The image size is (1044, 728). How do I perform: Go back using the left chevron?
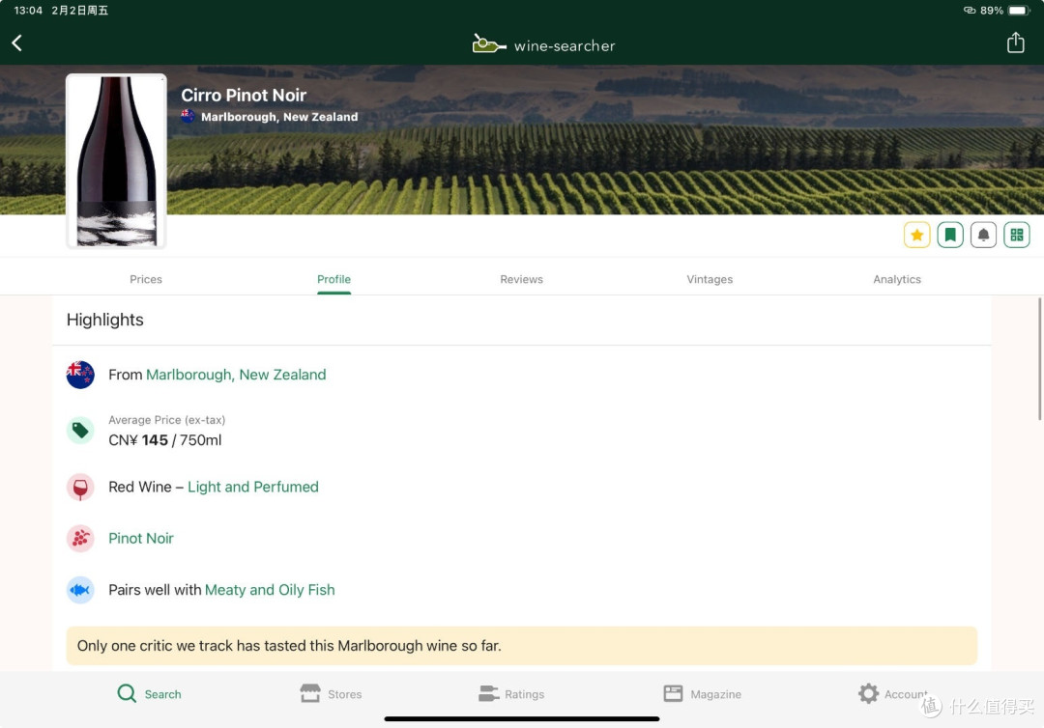tap(17, 43)
